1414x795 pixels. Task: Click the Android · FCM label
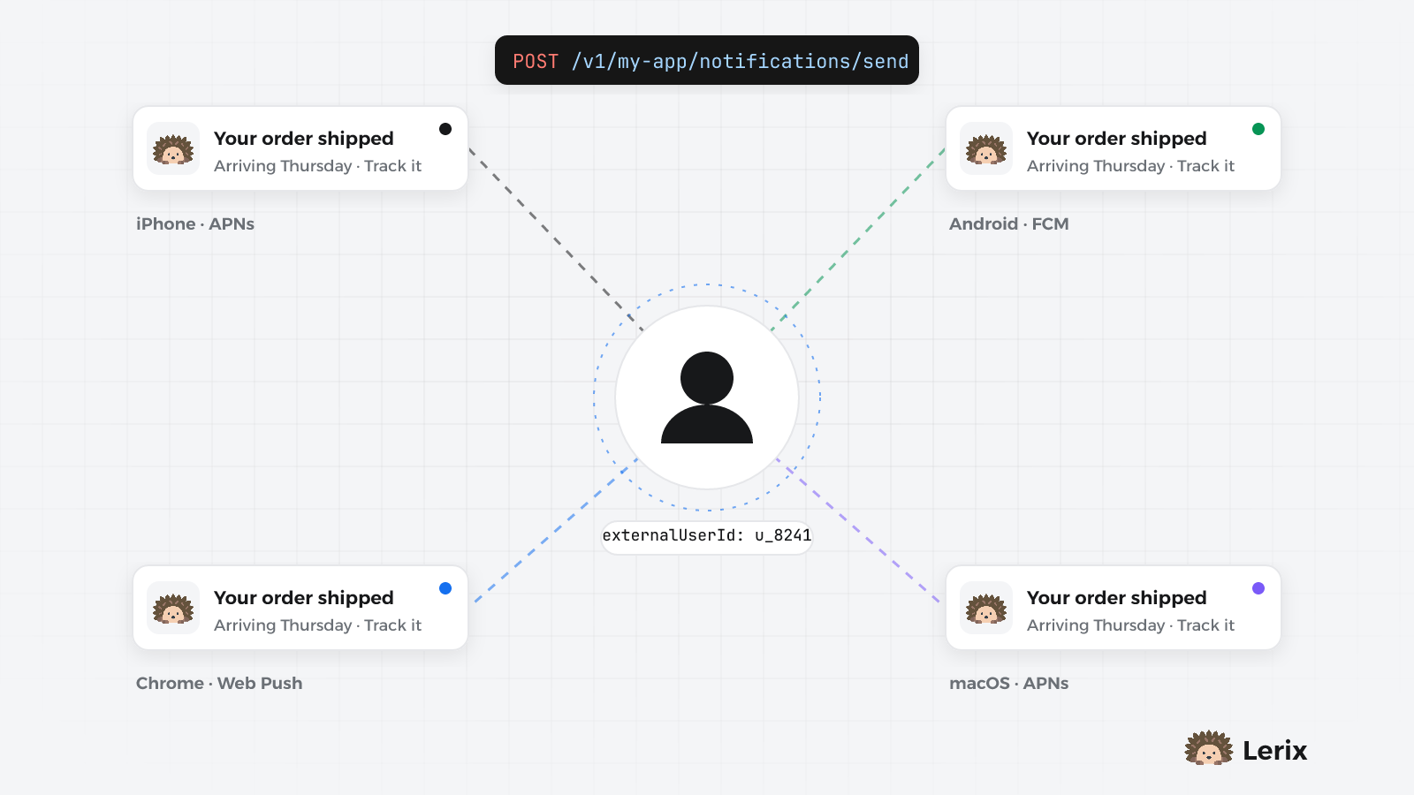tap(1009, 223)
